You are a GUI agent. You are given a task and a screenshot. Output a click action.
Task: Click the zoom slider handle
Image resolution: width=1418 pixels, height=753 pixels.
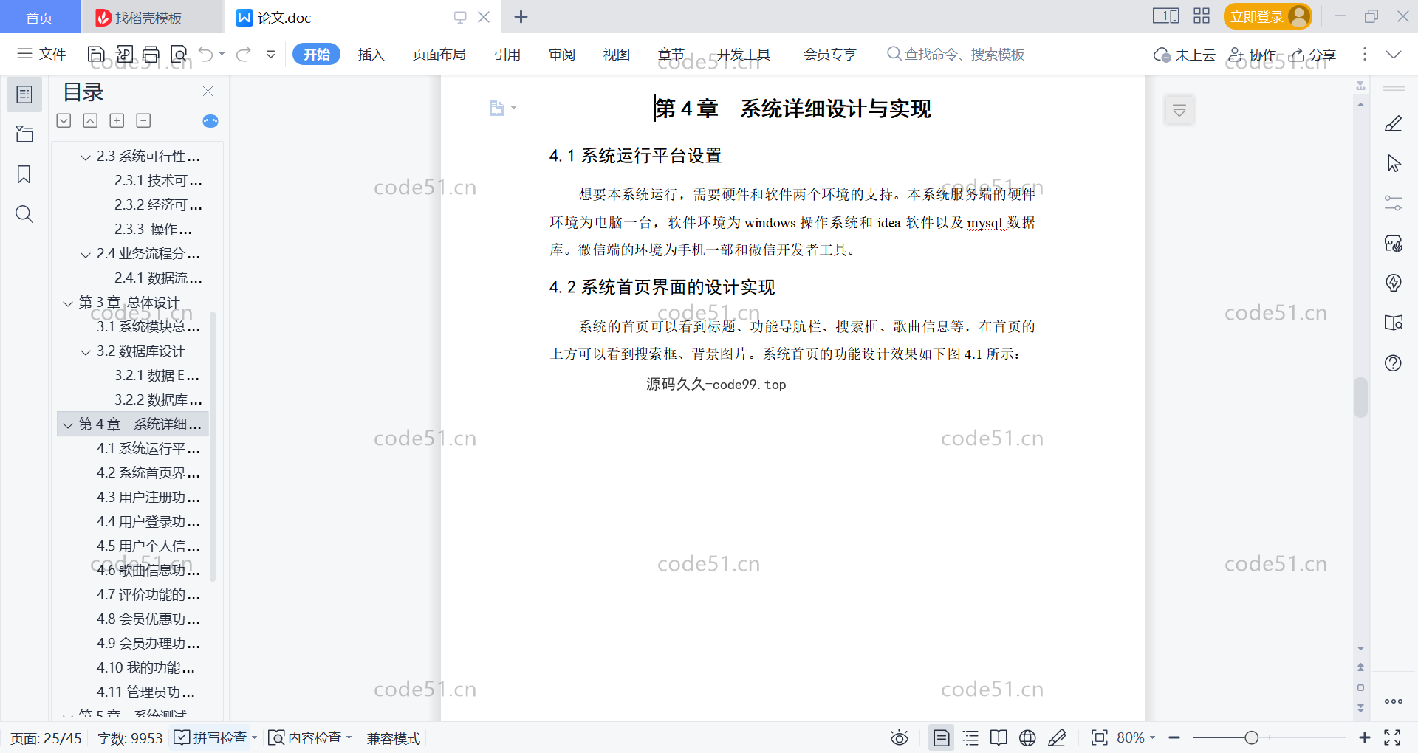click(x=1251, y=737)
